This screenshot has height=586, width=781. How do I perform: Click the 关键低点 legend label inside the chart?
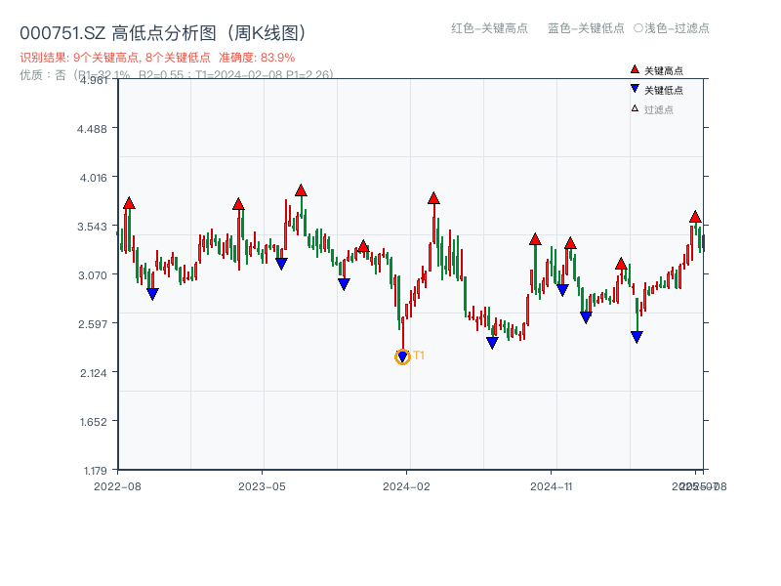pos(664,90)
